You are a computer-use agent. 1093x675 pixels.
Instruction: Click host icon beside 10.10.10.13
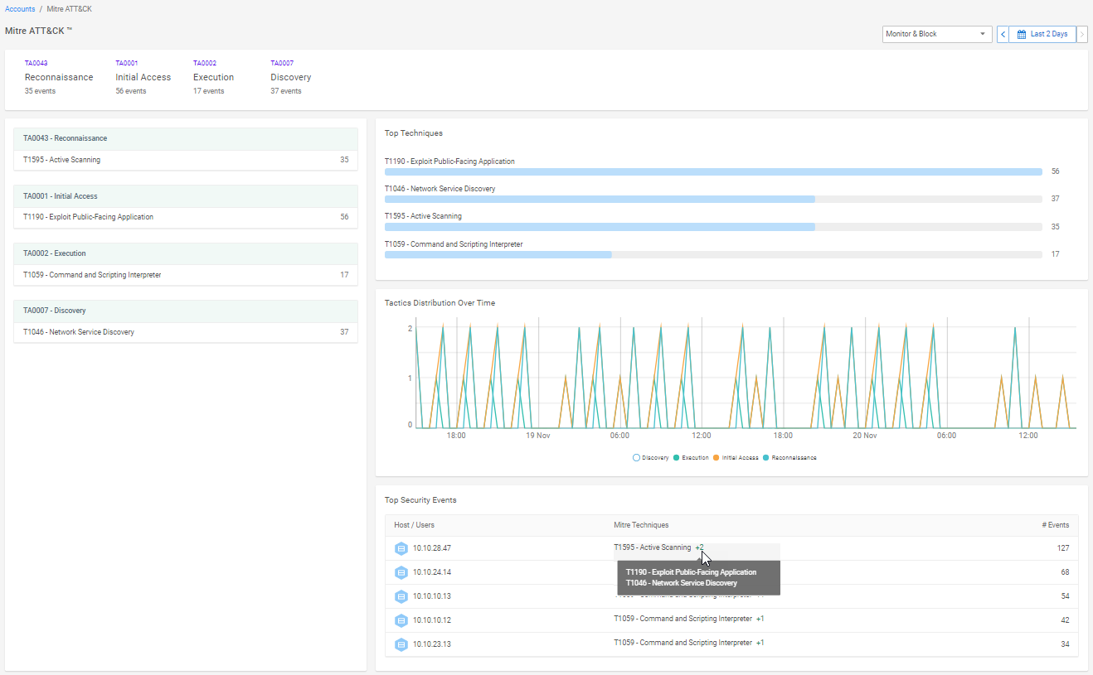(401, 596)
